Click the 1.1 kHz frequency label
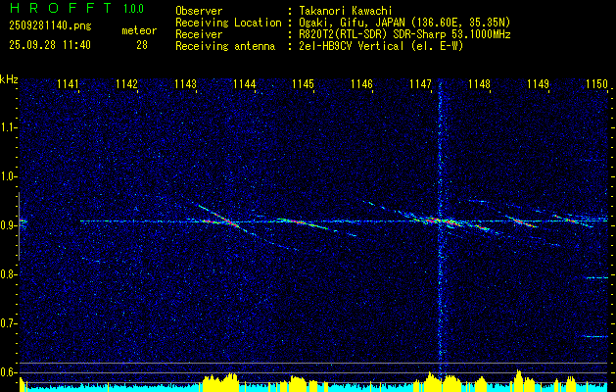This screenshot has width=616, height=392. coord(10,127)
